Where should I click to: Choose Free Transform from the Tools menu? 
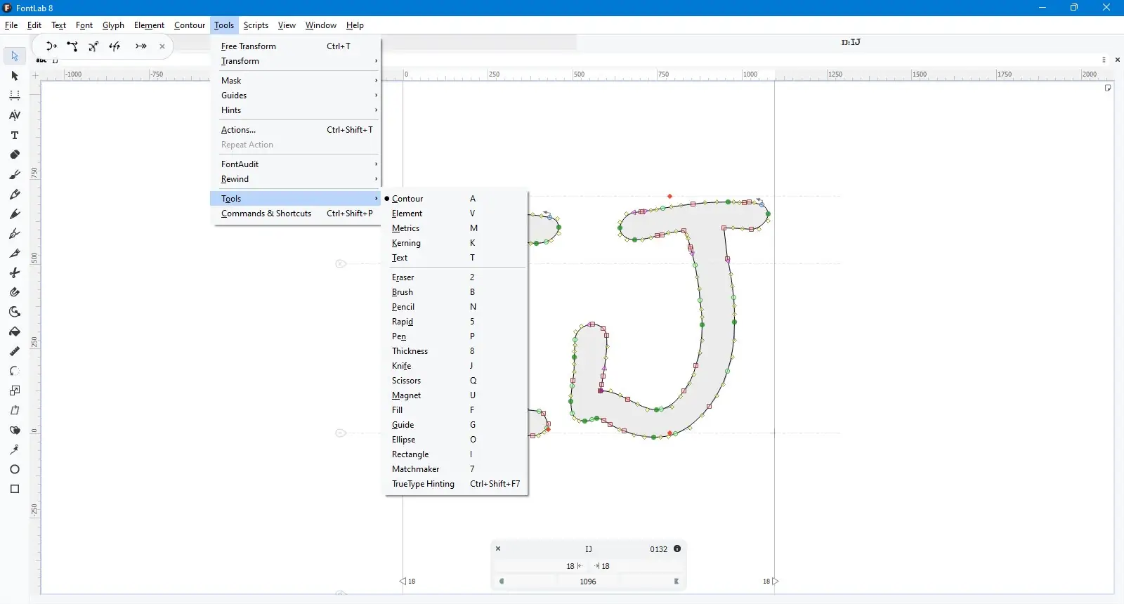[x=296, y=46]
